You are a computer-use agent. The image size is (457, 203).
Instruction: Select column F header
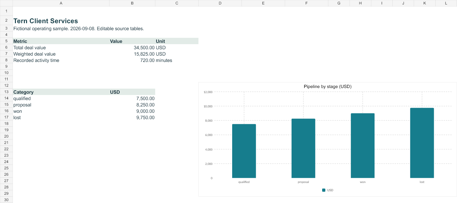[x=307, y=3]
